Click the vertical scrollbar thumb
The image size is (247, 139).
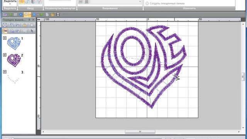[x=243, y=76]
